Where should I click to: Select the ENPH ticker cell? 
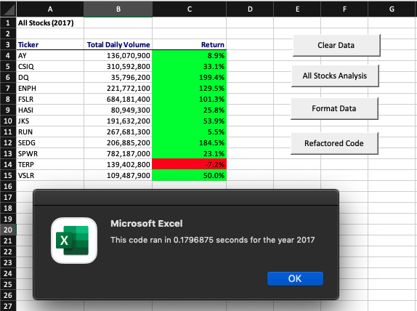pos(50,89)
